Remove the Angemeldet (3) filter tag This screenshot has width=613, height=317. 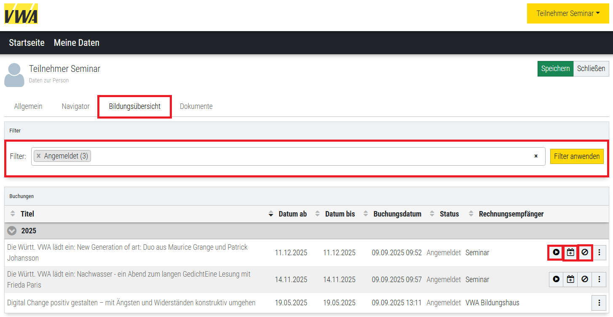coord(39,156)
